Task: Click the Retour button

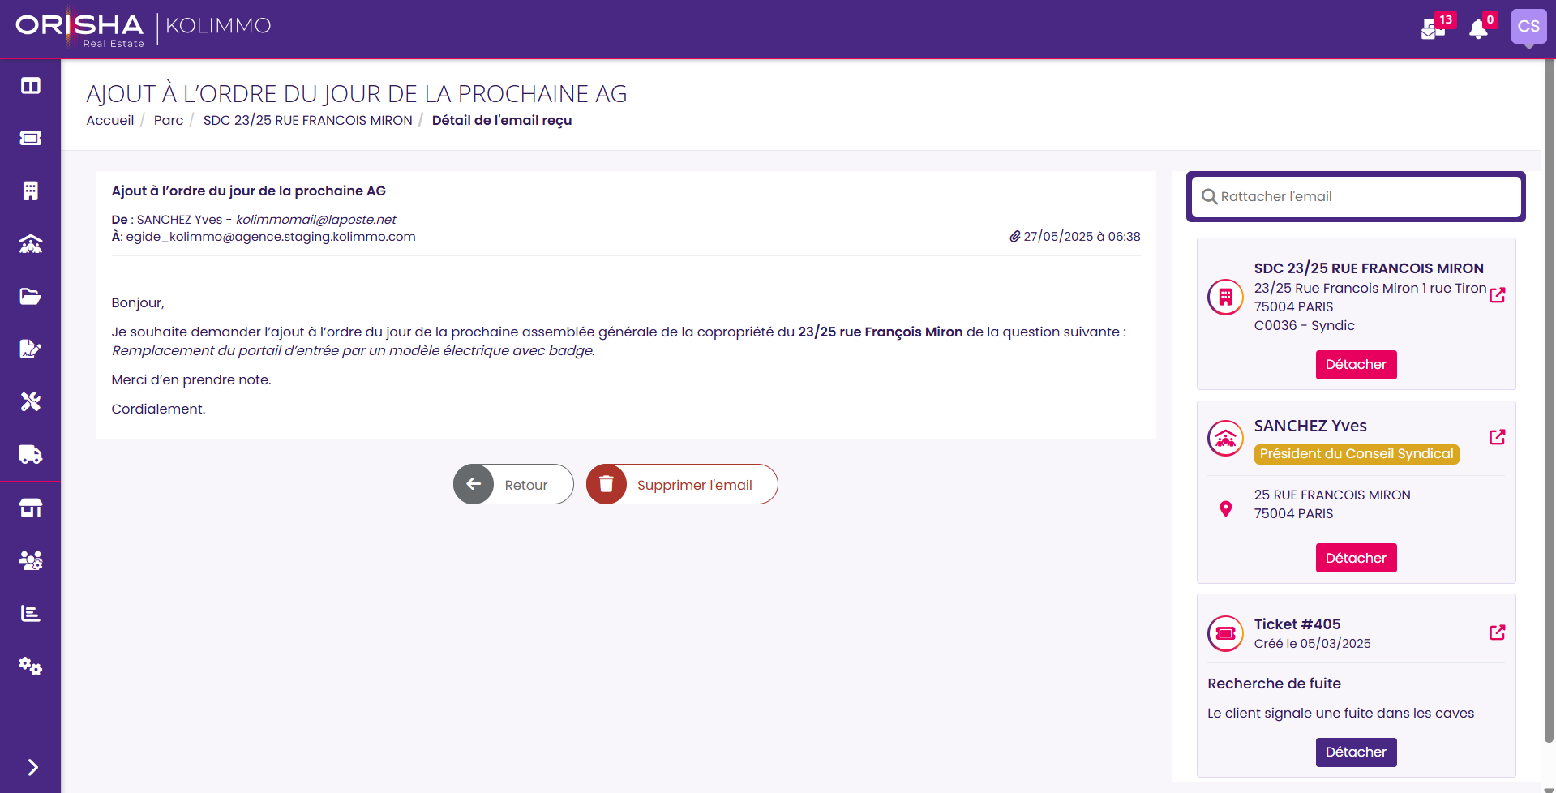Action: (x=513, y=484)
